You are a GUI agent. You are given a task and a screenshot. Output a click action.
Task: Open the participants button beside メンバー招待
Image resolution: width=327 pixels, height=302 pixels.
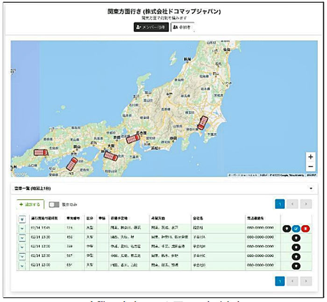coord(183,27)
